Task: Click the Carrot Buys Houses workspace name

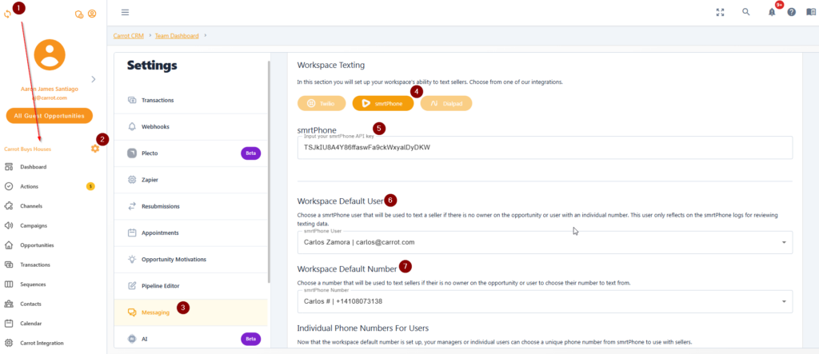Action: (x=28, y=149)
